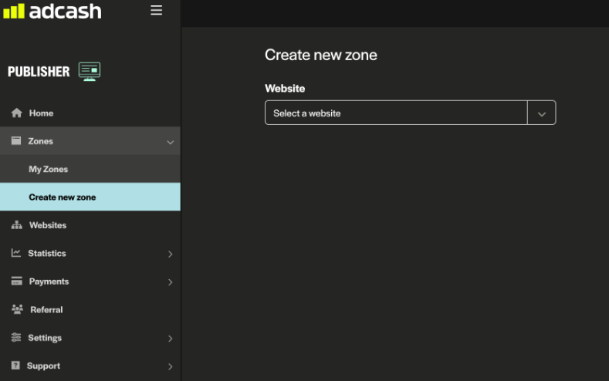This screenshot has height=381, width=609.
Task: Click the Select a website field
Action: point(395,113)
